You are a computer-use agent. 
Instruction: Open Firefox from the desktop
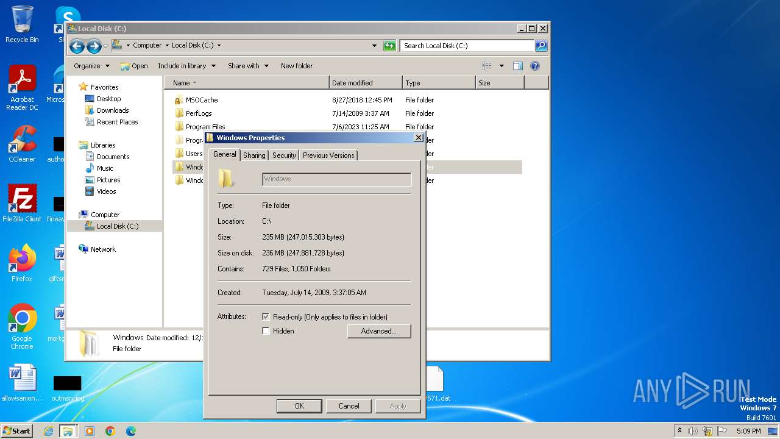coord(22,263)
